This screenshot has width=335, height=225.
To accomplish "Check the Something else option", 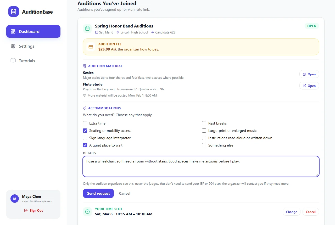I will pyautogui.click(x=204, y=145).
